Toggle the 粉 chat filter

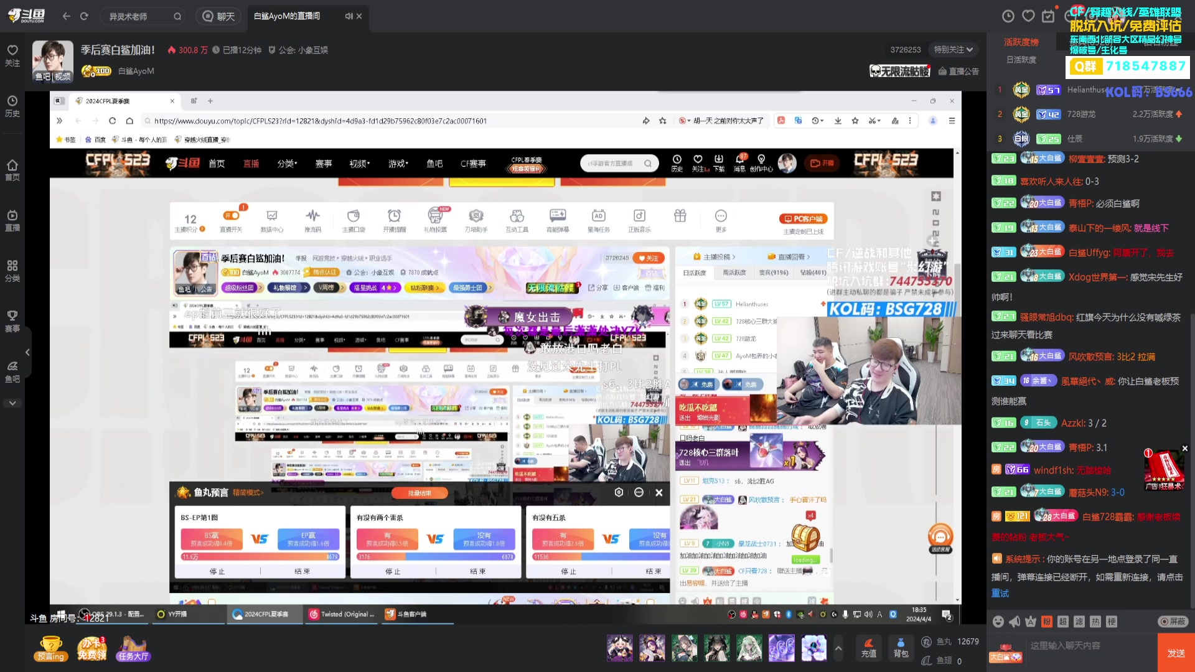pyautogui.click(x=1047, y=622)
